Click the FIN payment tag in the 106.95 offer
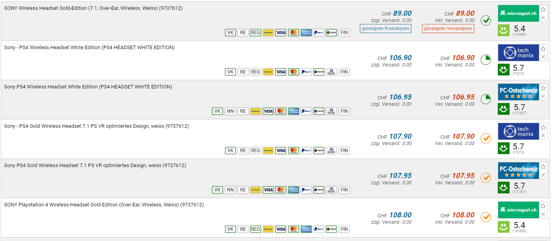This screenshot has height=241, width=552. (x=344, y=111)
